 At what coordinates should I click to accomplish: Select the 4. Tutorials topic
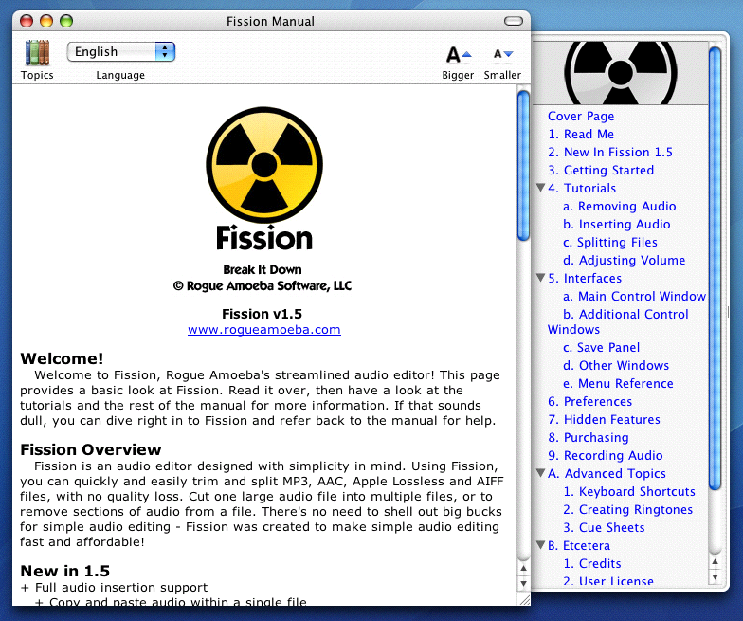tap(582, 188)
